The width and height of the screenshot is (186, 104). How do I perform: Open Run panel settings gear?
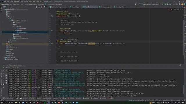point(180,65)
